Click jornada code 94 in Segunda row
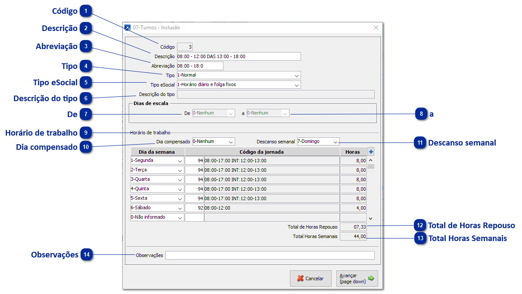The width and height of the screenshot is (522, 294). click(x=194, y=161)
